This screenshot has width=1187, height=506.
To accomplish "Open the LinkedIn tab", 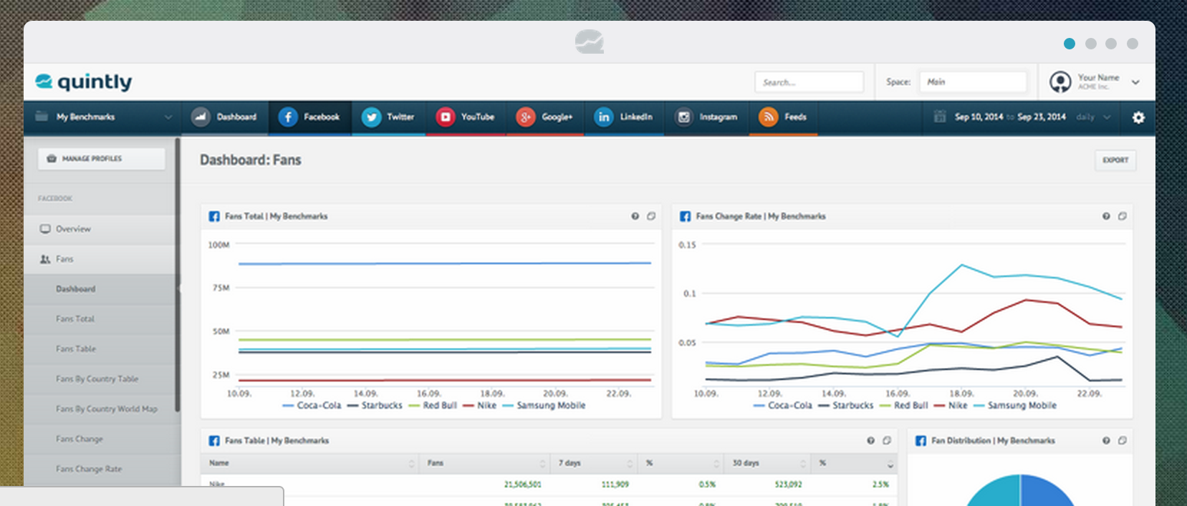I will pos(624,117).
